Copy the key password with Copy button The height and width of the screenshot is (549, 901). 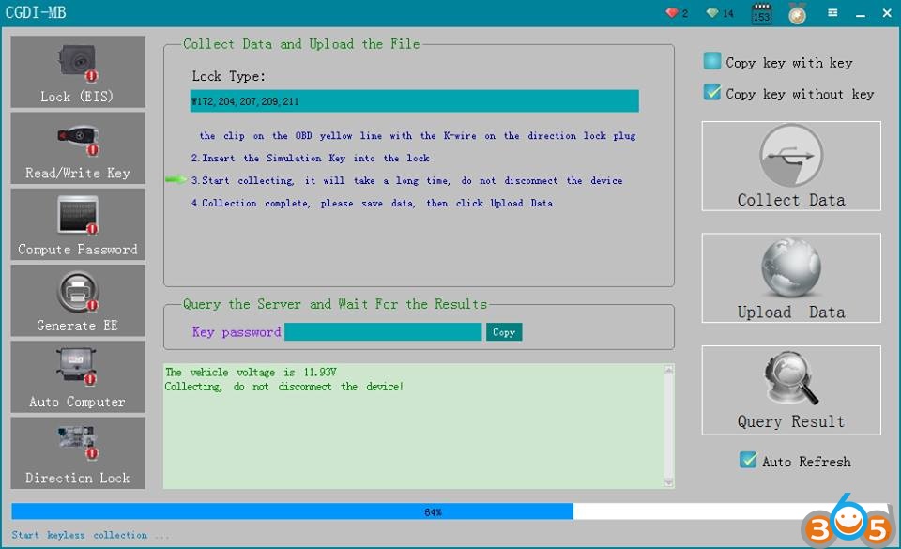504,332
